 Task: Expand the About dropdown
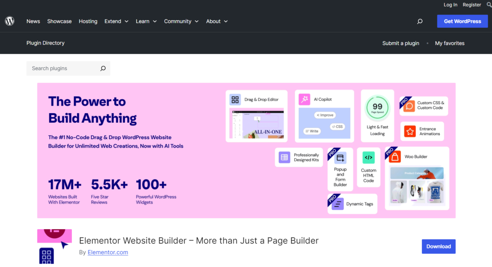click(x=217, y=21)
